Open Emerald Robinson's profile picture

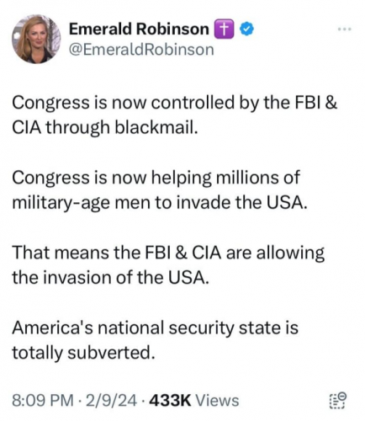pos(36,39)
